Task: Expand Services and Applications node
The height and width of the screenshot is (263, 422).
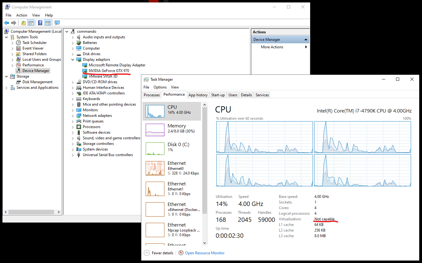Action: pyautogui.click(x=7, y=88)
